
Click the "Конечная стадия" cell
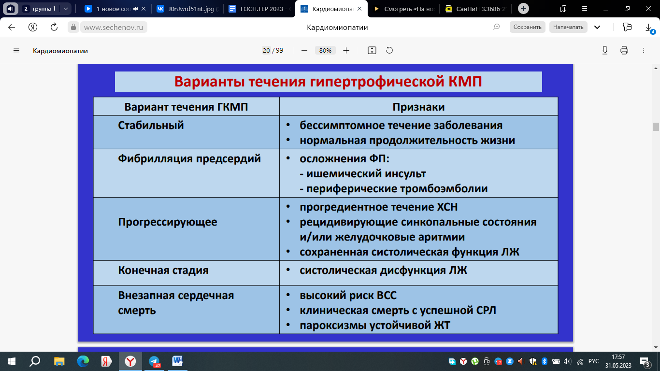coord(186,273)
